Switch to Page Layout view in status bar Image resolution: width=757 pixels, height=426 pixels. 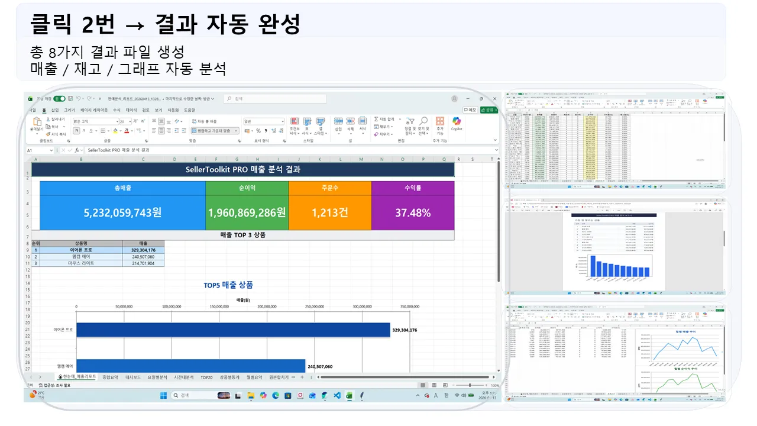(434, 385)
